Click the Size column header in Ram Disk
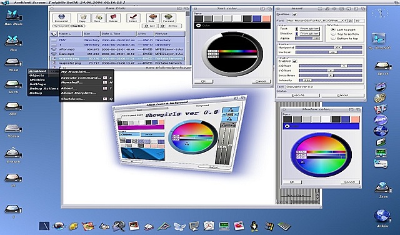 click(92, 34)
